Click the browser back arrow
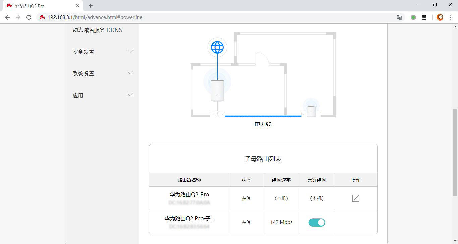 click(x=7, y=17)
